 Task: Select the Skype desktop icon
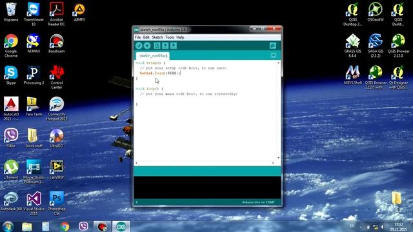[11, 75]
